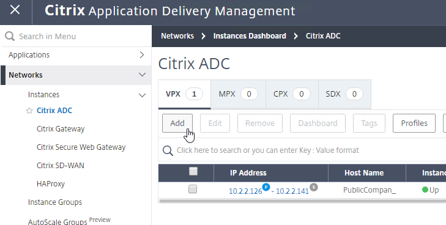446x225 pixels.
Task: Switch to the VPX tab
Action: coord(184,94)
